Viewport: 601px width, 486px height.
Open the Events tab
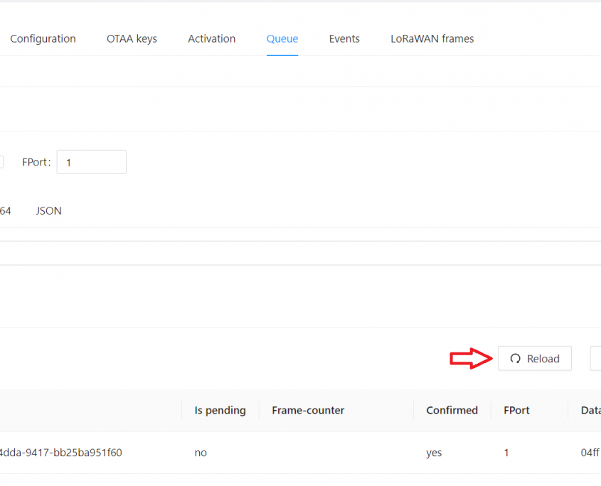pyautogui.click(x=344, y=39)
